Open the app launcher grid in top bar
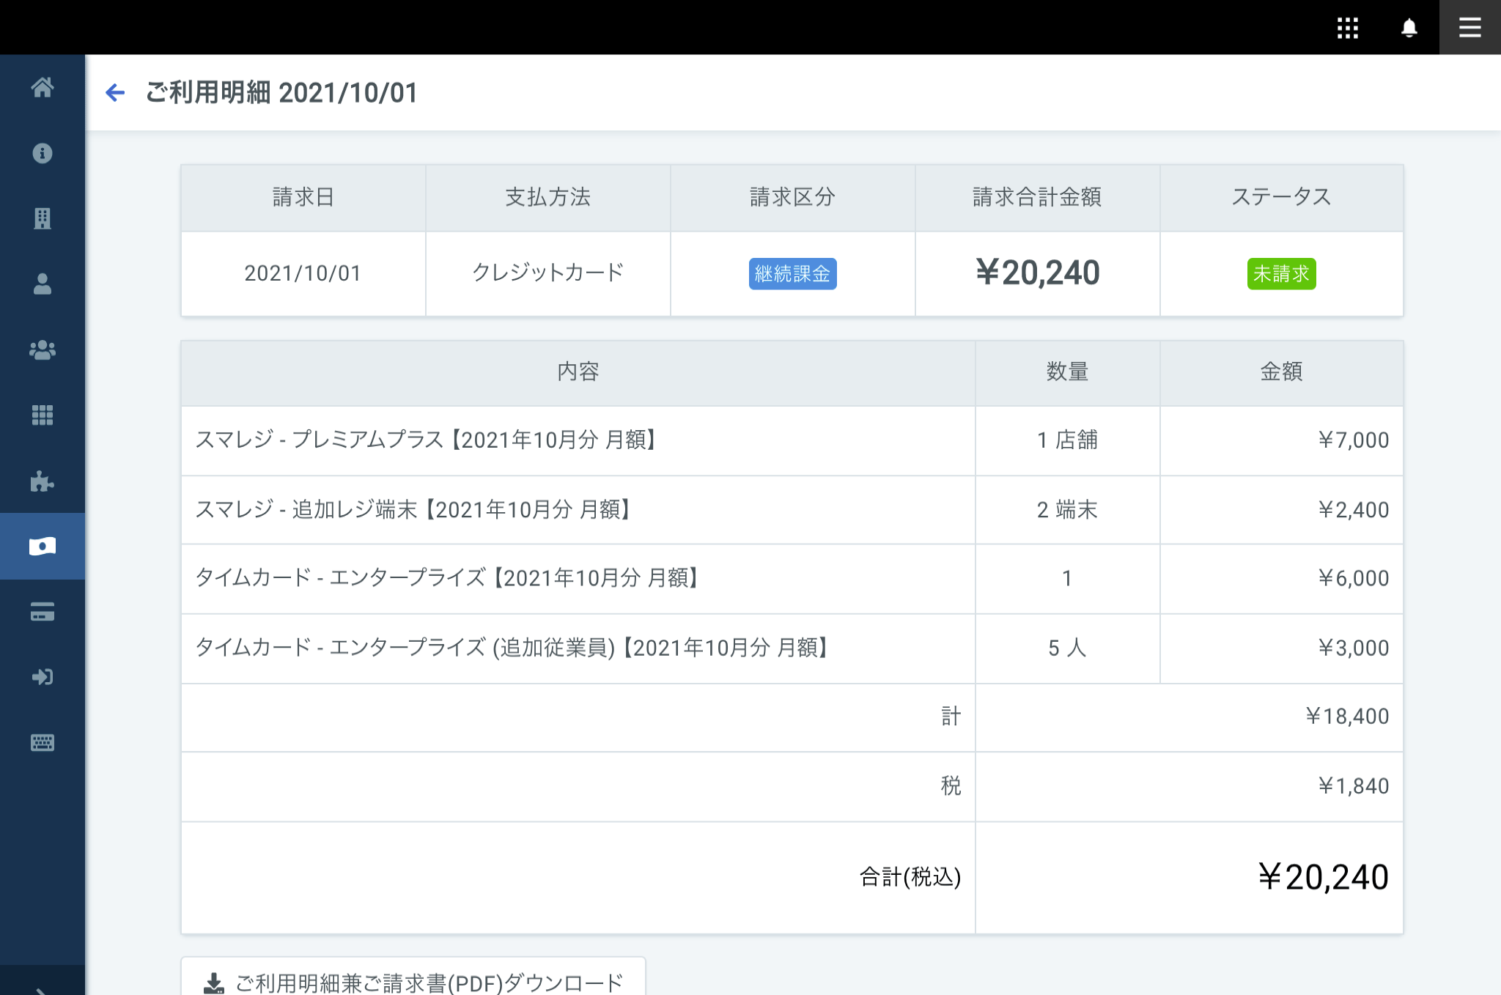Image resolution: width=1501 pixels, height=995 pixels. coord(1347,28)
